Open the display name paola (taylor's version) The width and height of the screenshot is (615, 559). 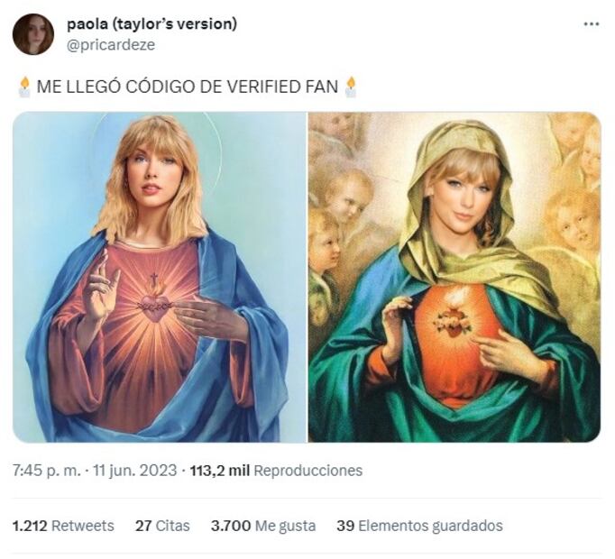(151, 24)
